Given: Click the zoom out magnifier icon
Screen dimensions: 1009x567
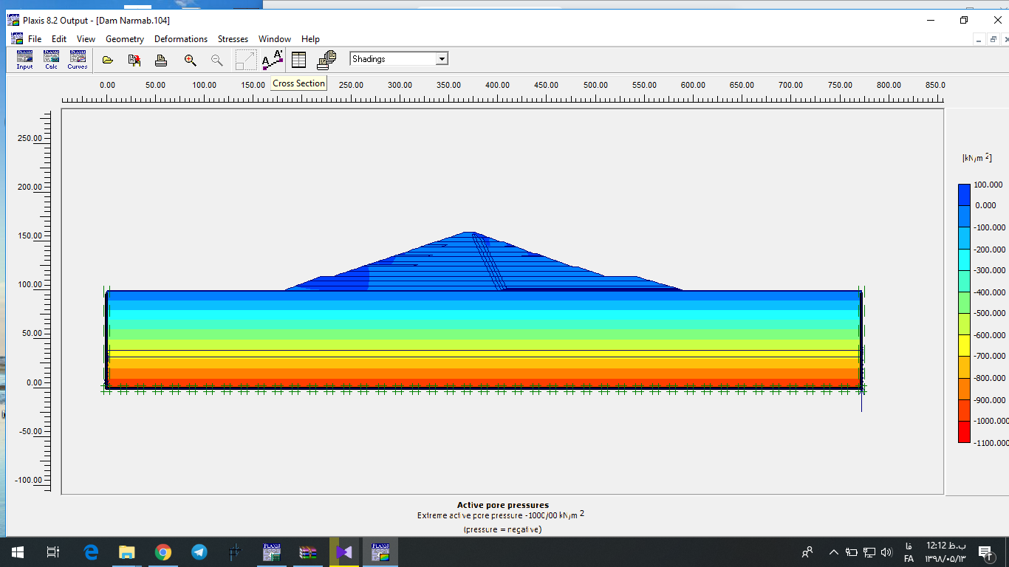Looking at the screenshot, I should tap(216, 60).
